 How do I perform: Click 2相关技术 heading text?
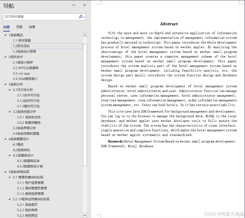16,57
